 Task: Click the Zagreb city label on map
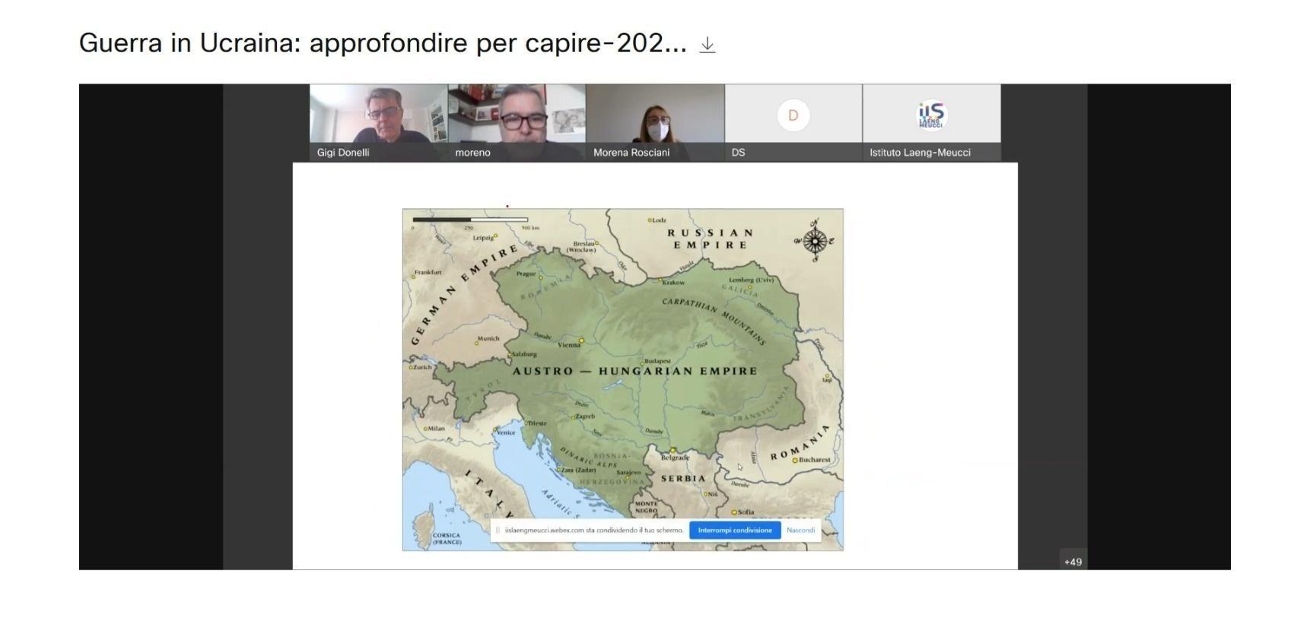coord(585,416)
